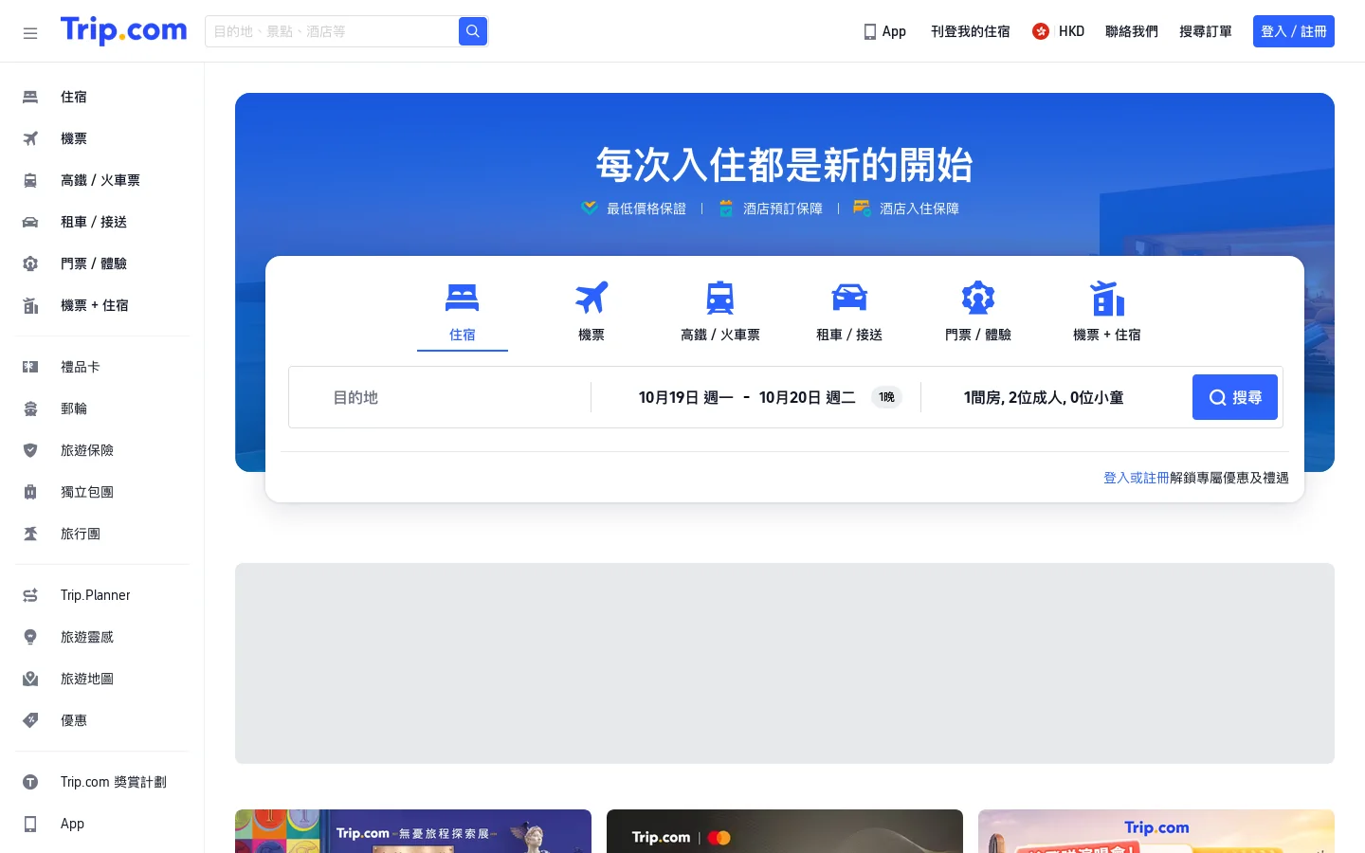Click the 旅遊保險 shield icon

coord(30,450)
